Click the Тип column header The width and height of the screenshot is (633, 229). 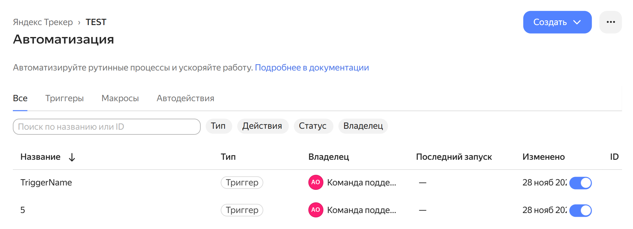click(x=228, y=157)
